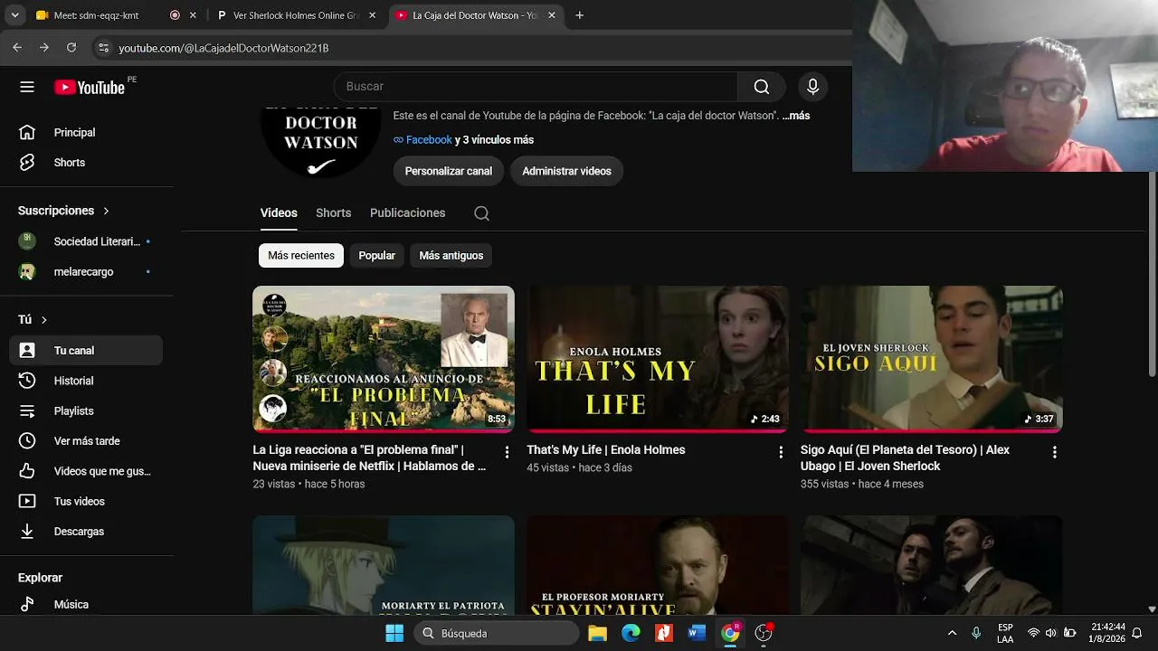Reload the page
1158x651 pixels.
(x=71, y=47)
